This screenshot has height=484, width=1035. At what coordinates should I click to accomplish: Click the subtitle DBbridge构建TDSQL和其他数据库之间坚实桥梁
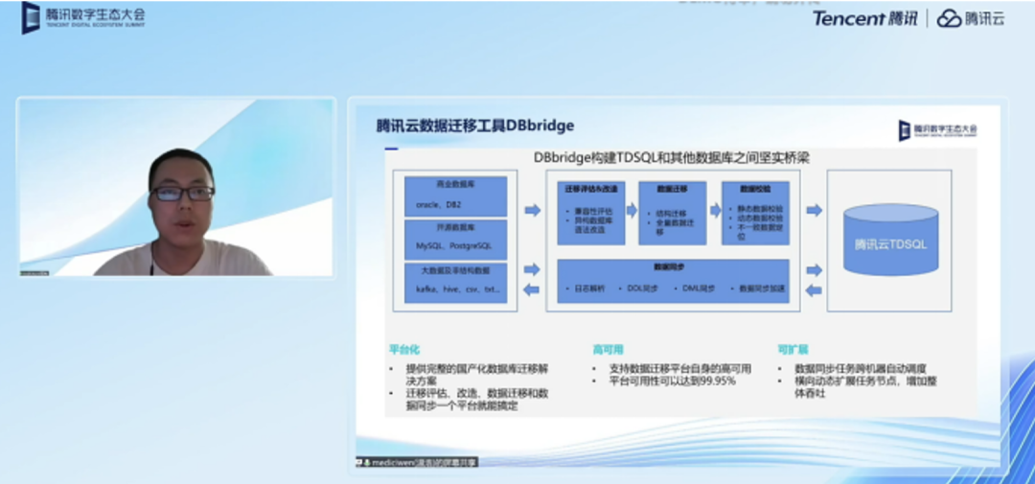tap(671, 158)
